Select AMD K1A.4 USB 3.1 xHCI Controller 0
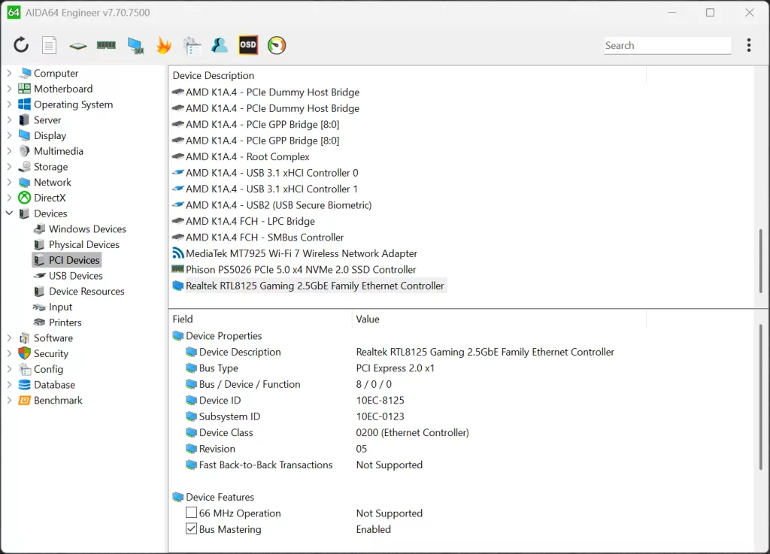 [x=272, y=173]
